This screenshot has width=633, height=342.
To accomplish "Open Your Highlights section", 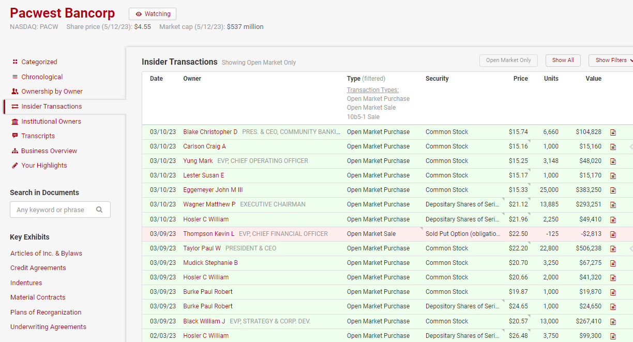I will (44, 165).
